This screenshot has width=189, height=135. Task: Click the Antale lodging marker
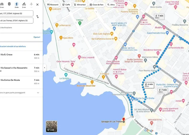183,101
